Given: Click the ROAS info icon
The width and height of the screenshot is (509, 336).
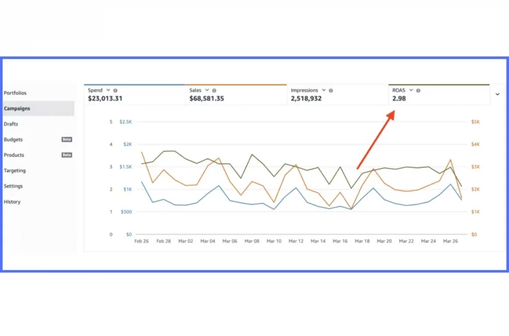Looking at the screenshot, I should 418,90.
